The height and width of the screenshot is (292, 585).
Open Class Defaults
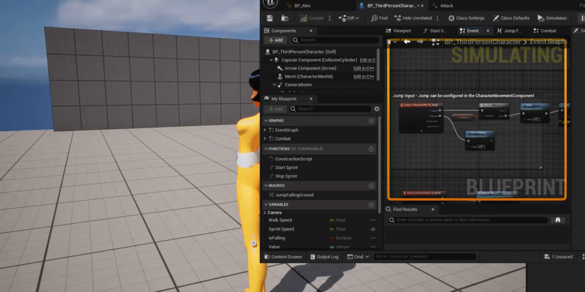click(x=511, y=18)
